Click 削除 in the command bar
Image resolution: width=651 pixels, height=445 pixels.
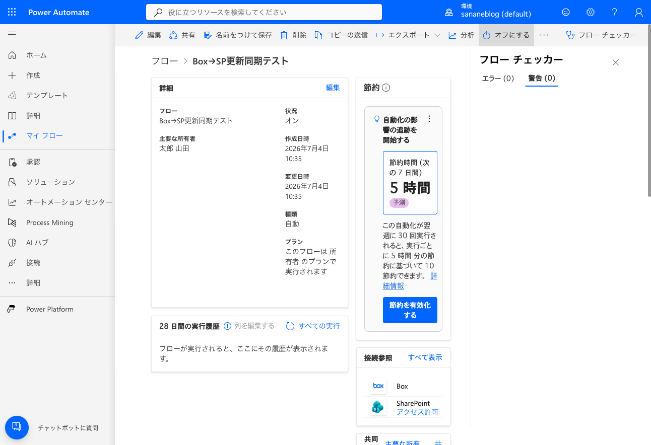293,35
